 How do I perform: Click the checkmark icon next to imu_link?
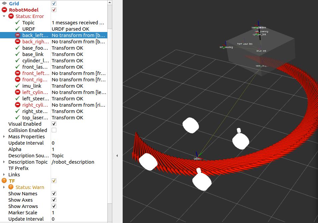coord(18,86)
